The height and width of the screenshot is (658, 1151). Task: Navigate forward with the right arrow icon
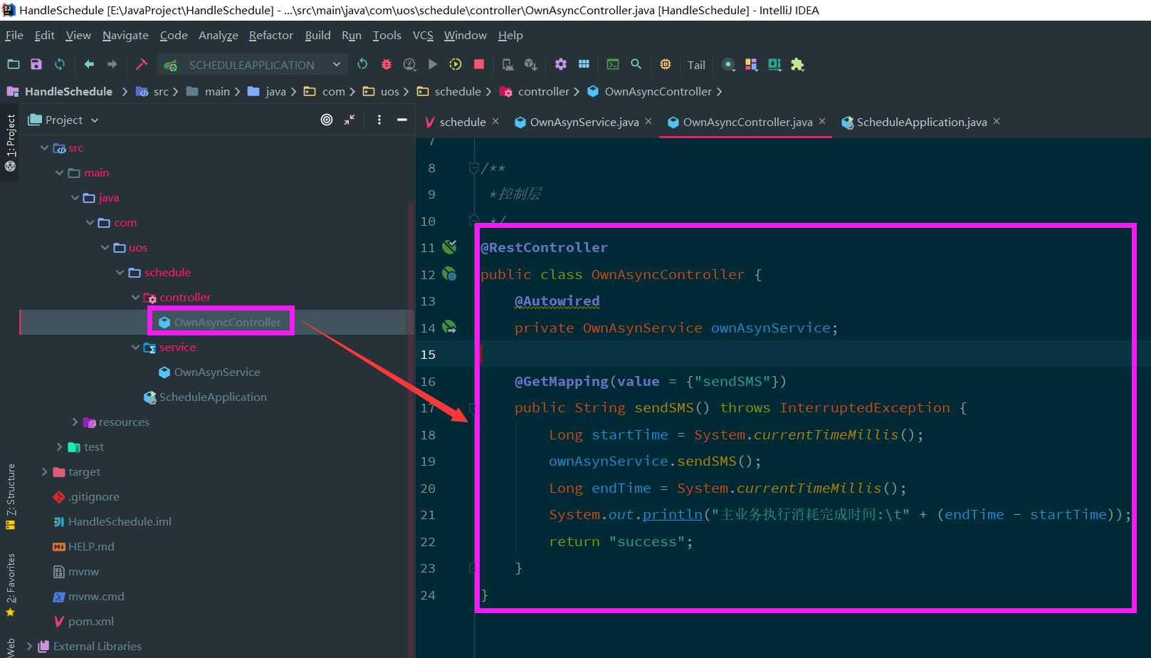(x=112, y=64)
